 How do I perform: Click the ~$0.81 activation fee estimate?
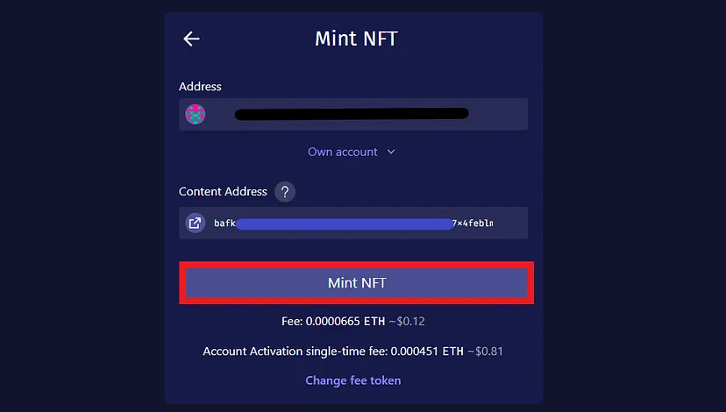(x=485, y=352)
